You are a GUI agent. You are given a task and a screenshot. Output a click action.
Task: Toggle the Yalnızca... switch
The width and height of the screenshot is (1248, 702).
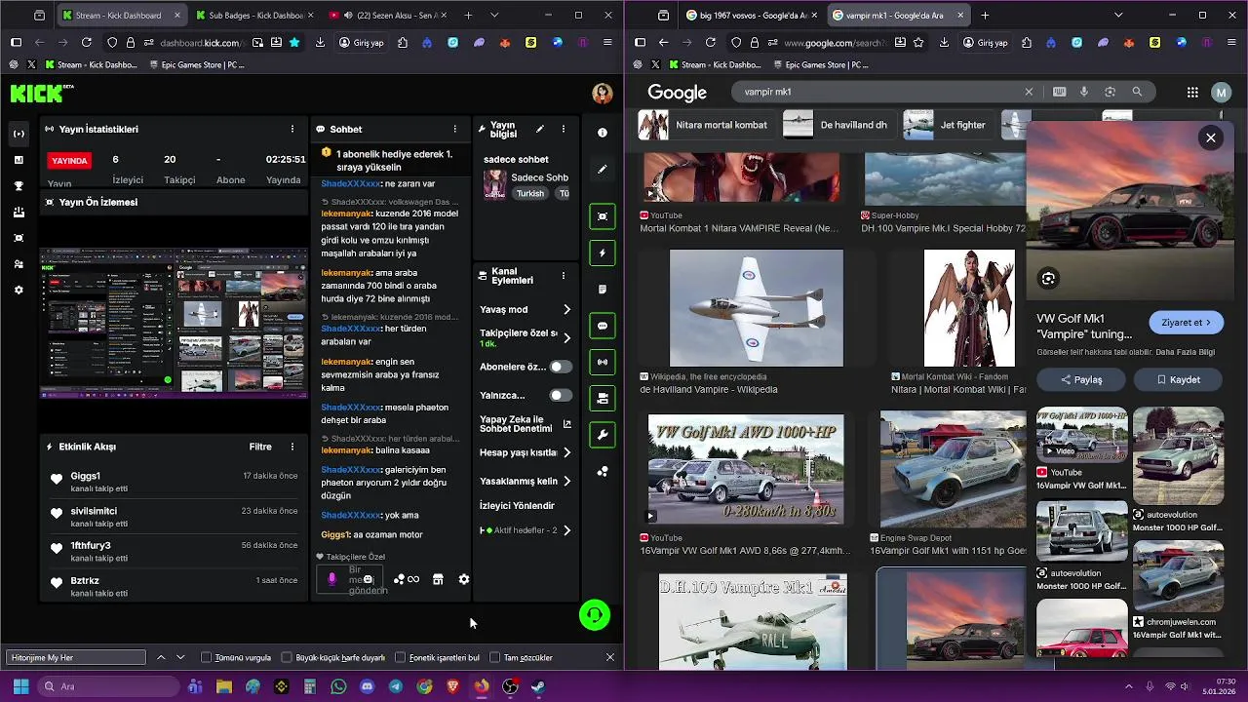[561, 395]
